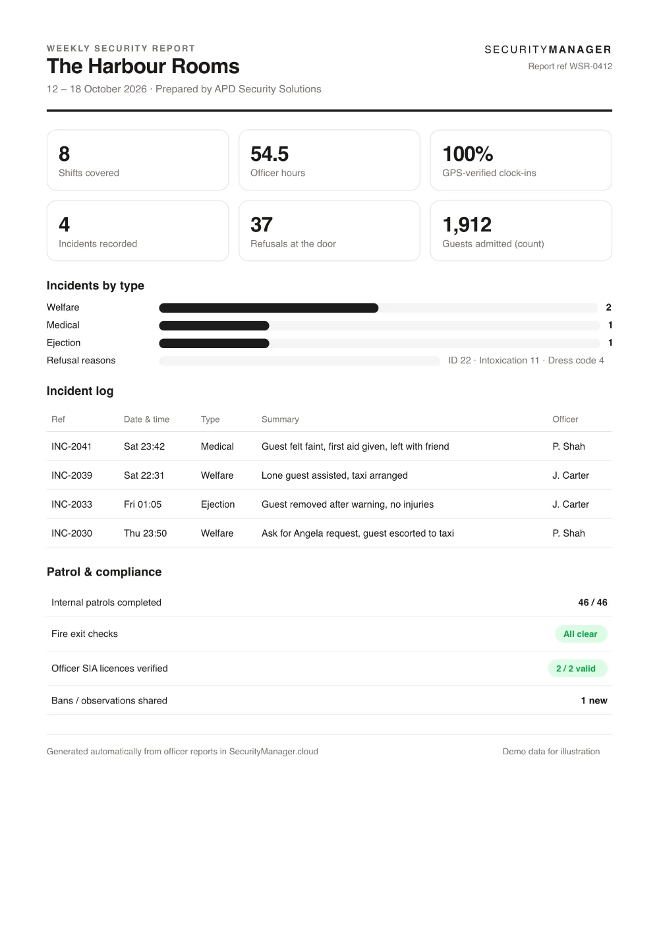Screen dimensions: 659x933
Task: Click the Fri 01:05 time cell
Action: pos(142,504)
